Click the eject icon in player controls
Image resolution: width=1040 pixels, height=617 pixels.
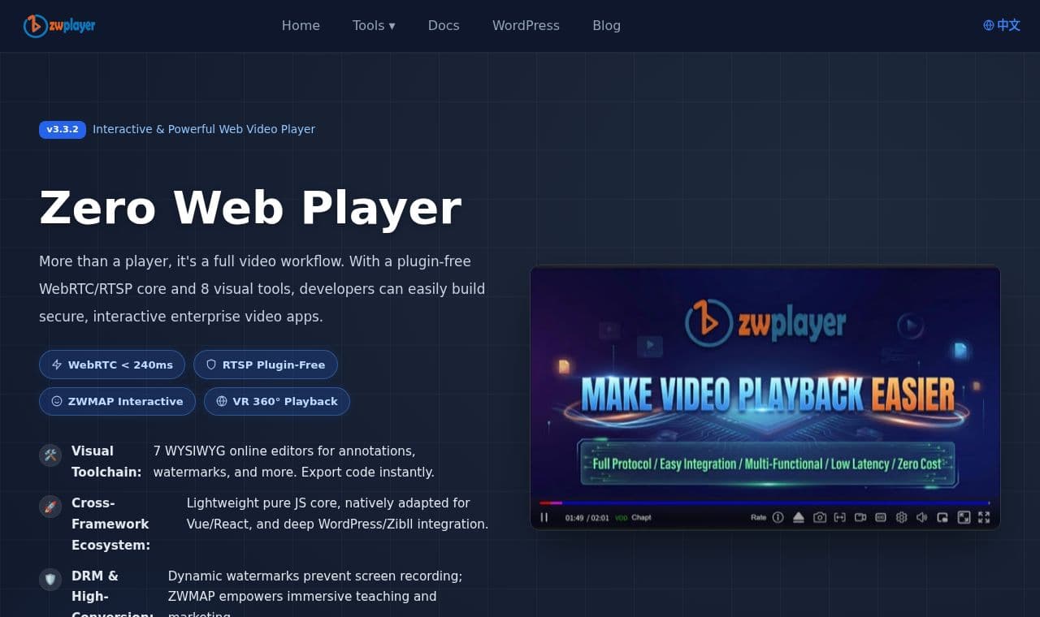pos(799,517)
